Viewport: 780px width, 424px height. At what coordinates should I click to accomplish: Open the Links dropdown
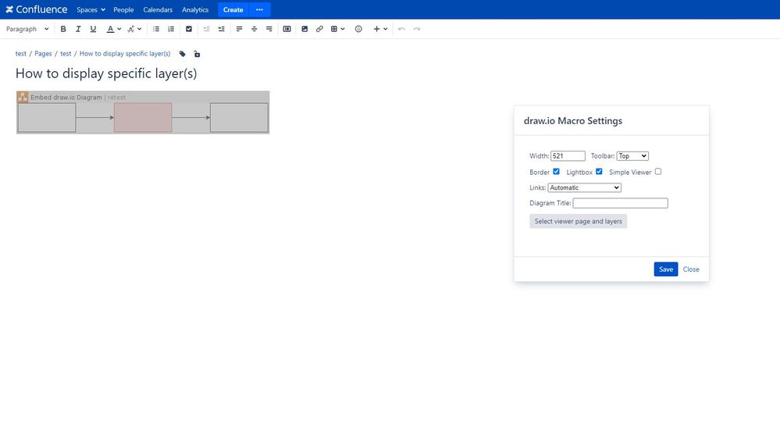tap(585, 187)
